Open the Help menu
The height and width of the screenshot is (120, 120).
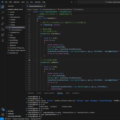coord(44,2)
